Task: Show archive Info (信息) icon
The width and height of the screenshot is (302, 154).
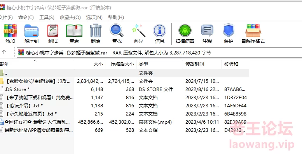Action: tap(159, 30)
